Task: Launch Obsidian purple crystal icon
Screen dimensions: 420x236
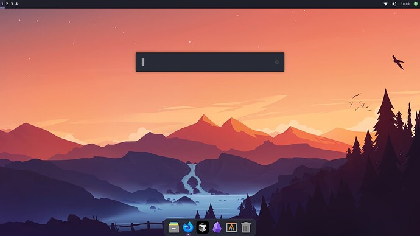Action: (x=217, y=227)
